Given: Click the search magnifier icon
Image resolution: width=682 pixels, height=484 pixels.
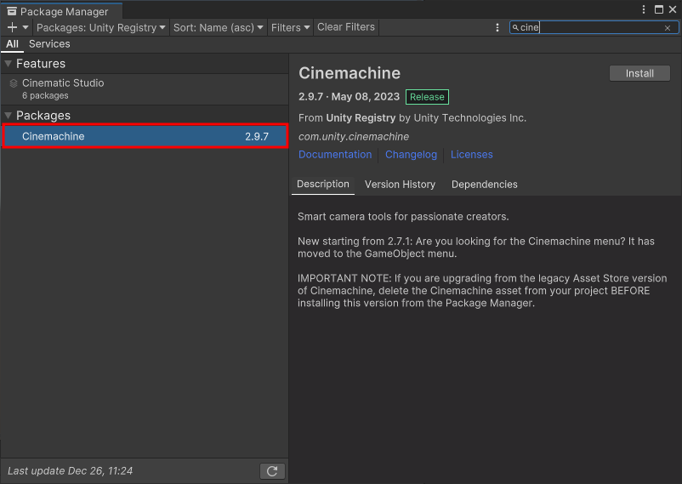Looking at the screenshot, I should 515,27.
